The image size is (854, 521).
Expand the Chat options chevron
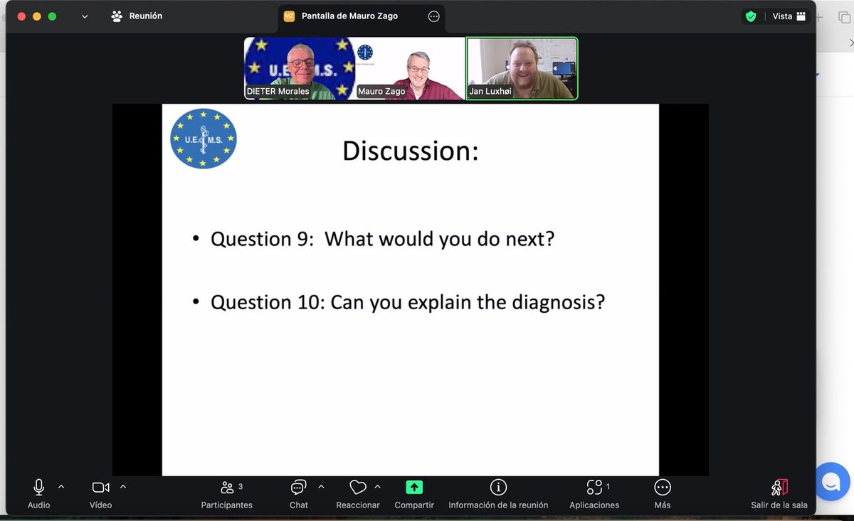321,487
